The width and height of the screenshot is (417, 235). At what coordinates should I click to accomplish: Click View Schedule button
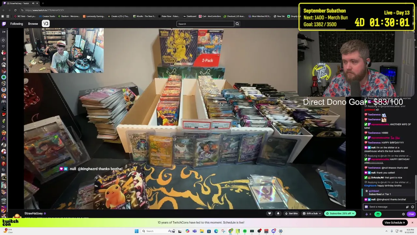click(x=395, y=223)
